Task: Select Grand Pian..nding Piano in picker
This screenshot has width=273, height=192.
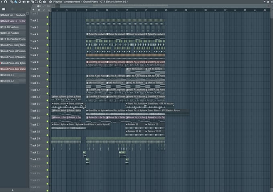Action: [x=13, y=45]
